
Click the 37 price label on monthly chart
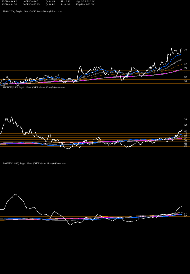(x=185, y=214)
